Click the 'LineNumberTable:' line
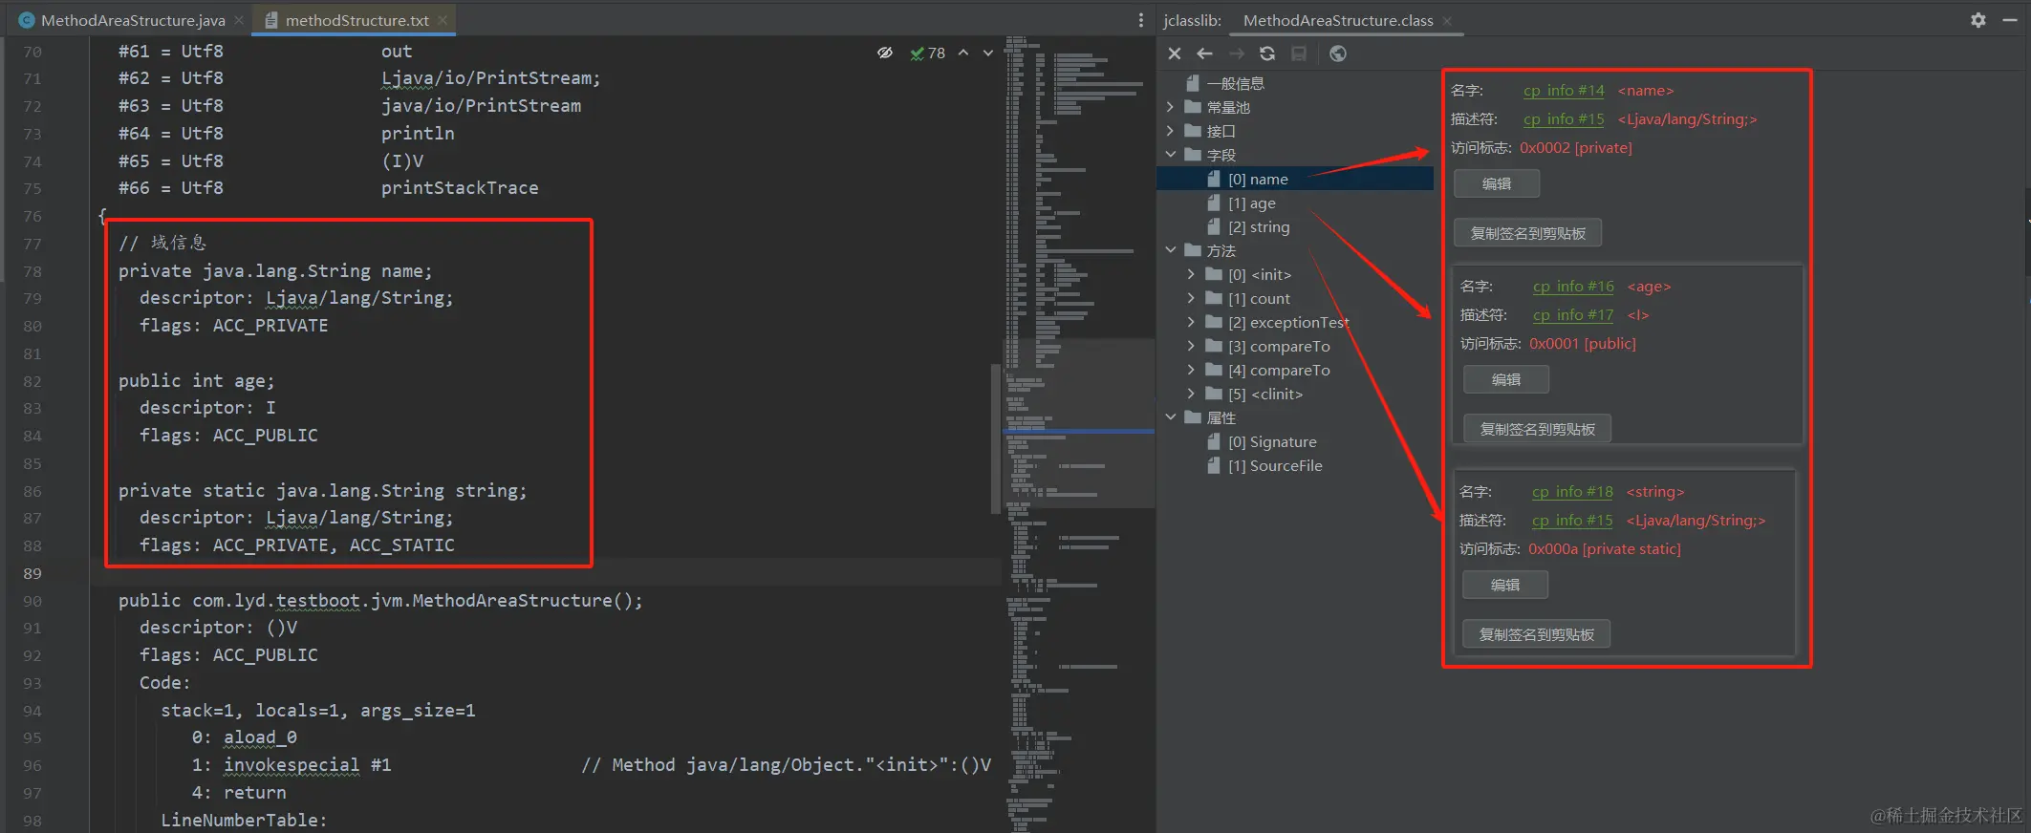 244,821
